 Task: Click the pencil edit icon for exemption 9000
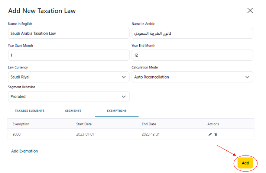click(210, 134)
